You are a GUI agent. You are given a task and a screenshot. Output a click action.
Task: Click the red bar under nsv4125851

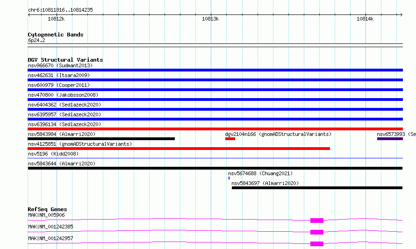pyautogui.click(x=179, y=149)
